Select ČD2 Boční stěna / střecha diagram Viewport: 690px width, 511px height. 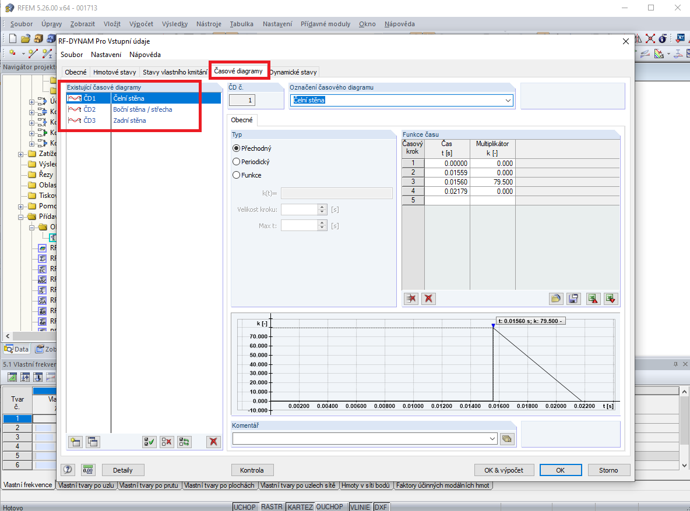pyautogui.click(x=143, y=109)
